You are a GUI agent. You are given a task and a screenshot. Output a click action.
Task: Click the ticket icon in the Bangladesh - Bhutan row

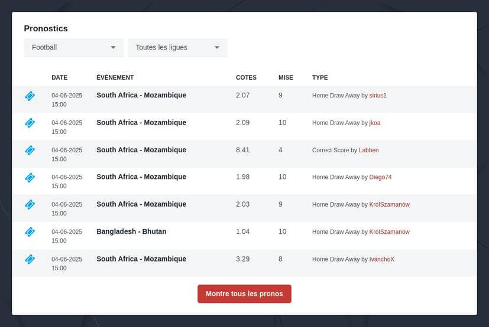(30, 232)
